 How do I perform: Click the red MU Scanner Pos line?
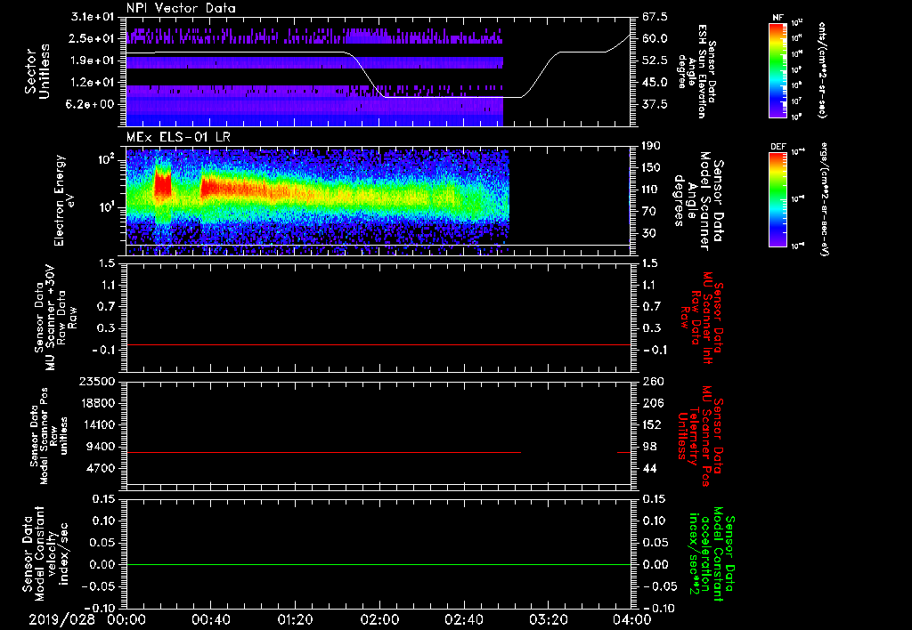pos(323,452)
